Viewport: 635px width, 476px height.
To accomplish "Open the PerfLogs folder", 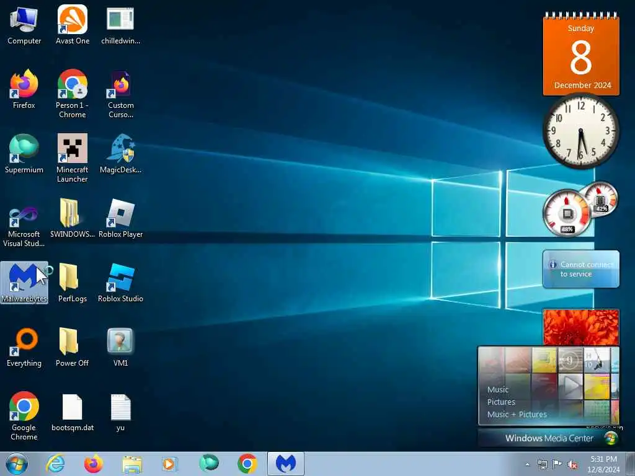I will [x=73, y=283].
